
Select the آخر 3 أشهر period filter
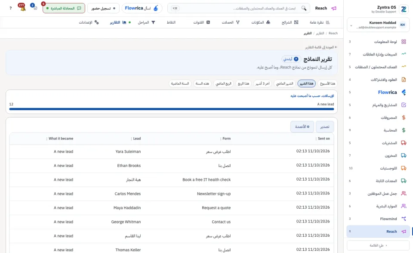(x=262, y=83)
